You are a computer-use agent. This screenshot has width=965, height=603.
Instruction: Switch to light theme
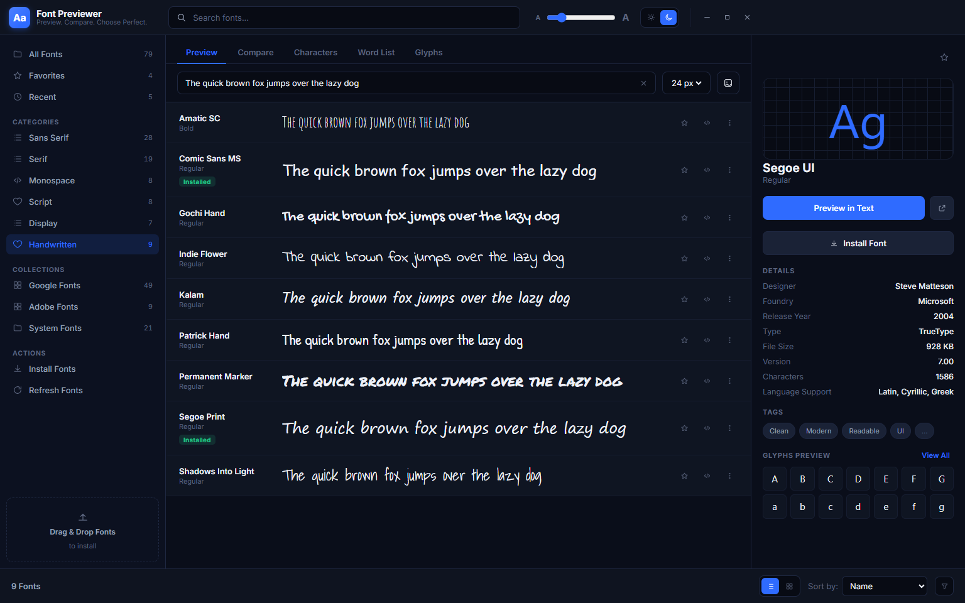[651, 18]
